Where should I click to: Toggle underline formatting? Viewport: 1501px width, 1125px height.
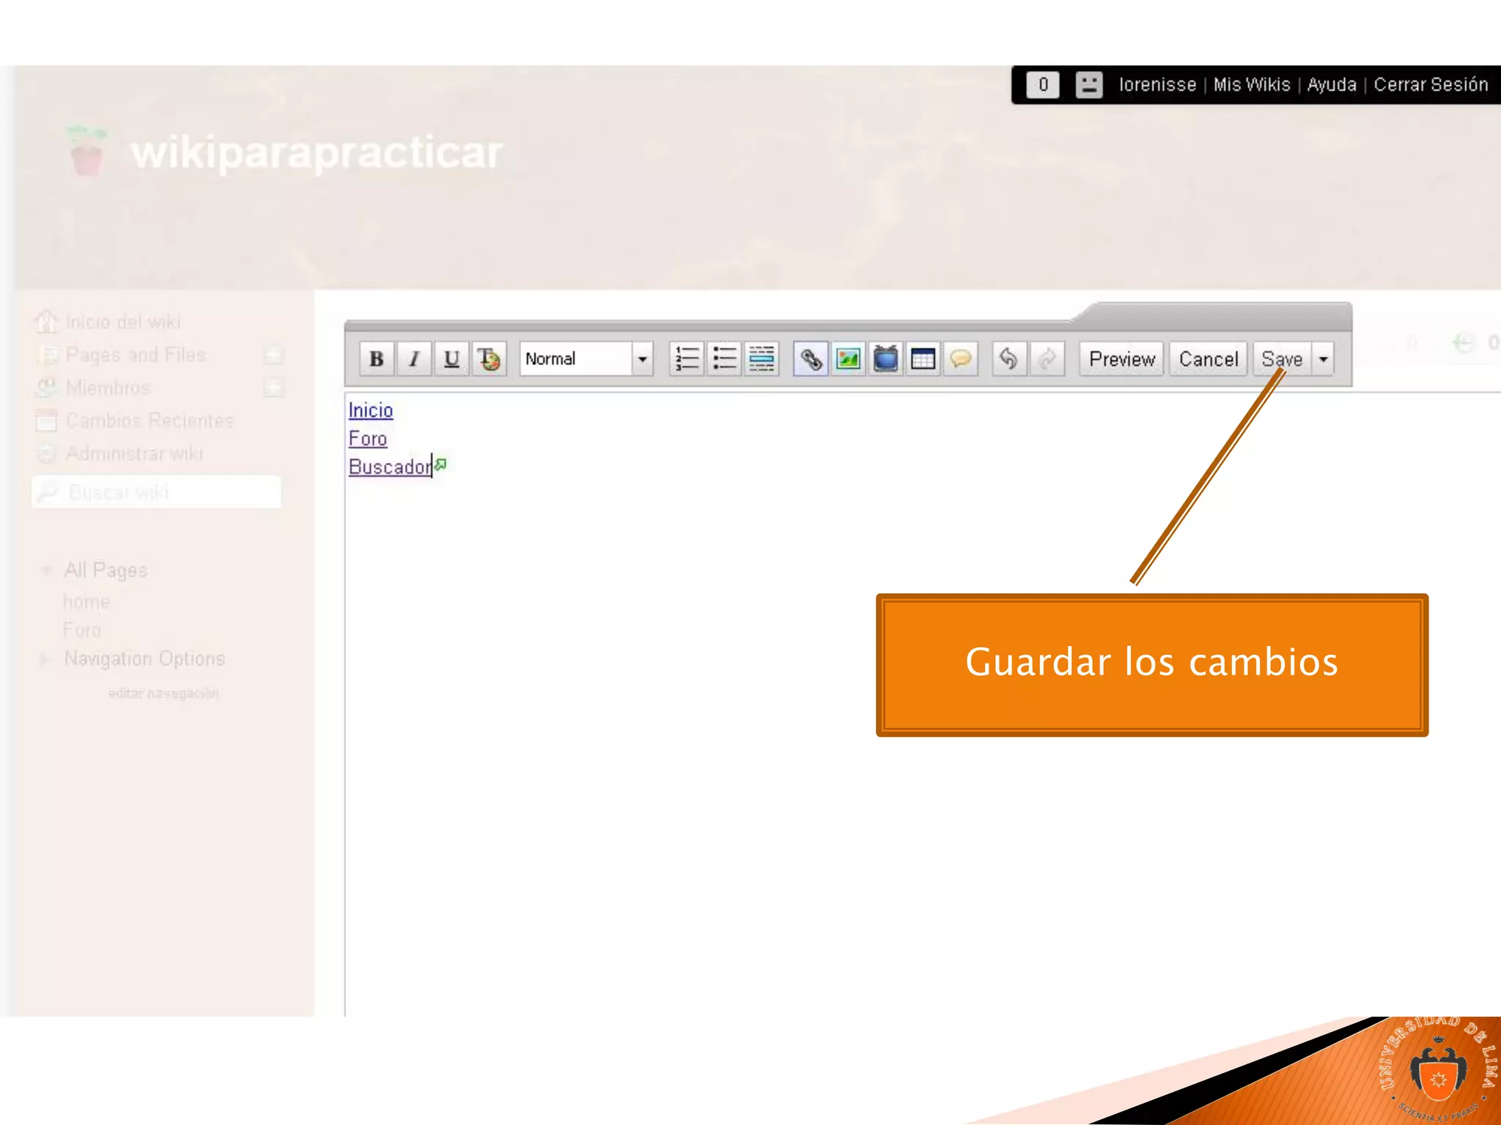(x=451, y=359)
